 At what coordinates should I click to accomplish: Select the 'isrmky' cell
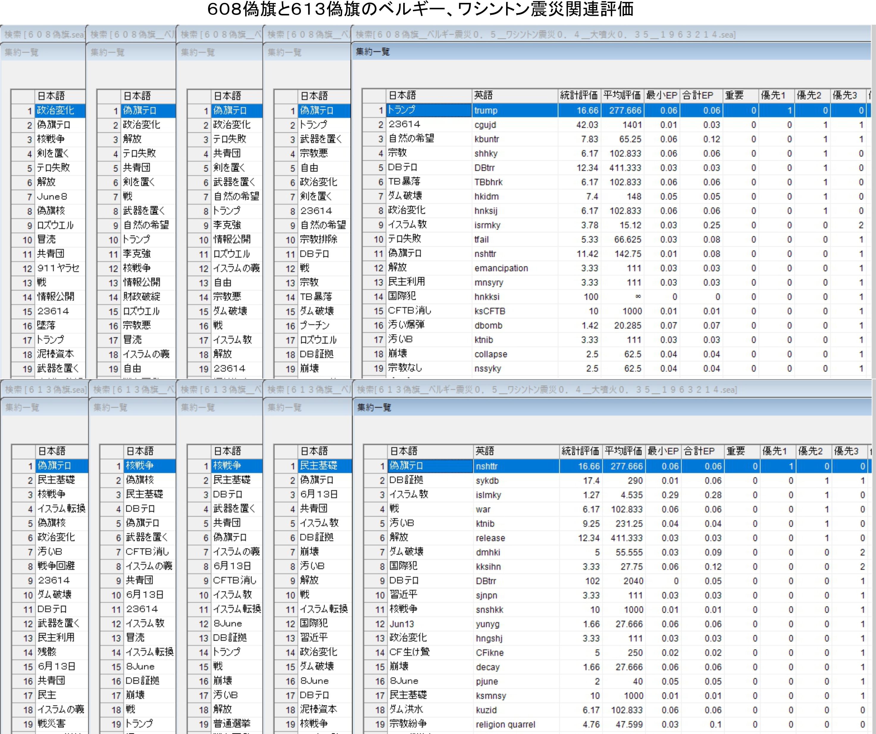coord(515,225)
